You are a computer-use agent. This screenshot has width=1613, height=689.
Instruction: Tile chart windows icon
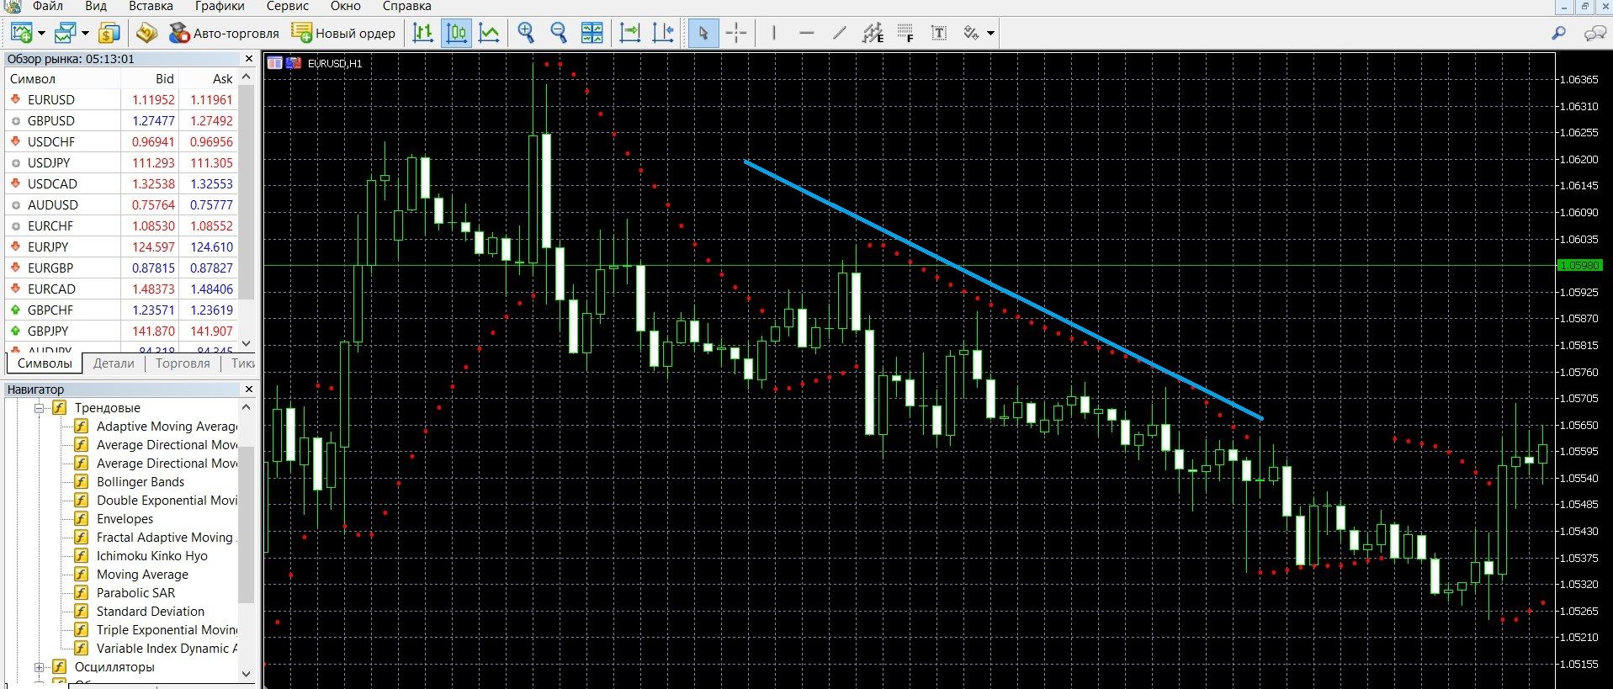[x=592, y=33]
